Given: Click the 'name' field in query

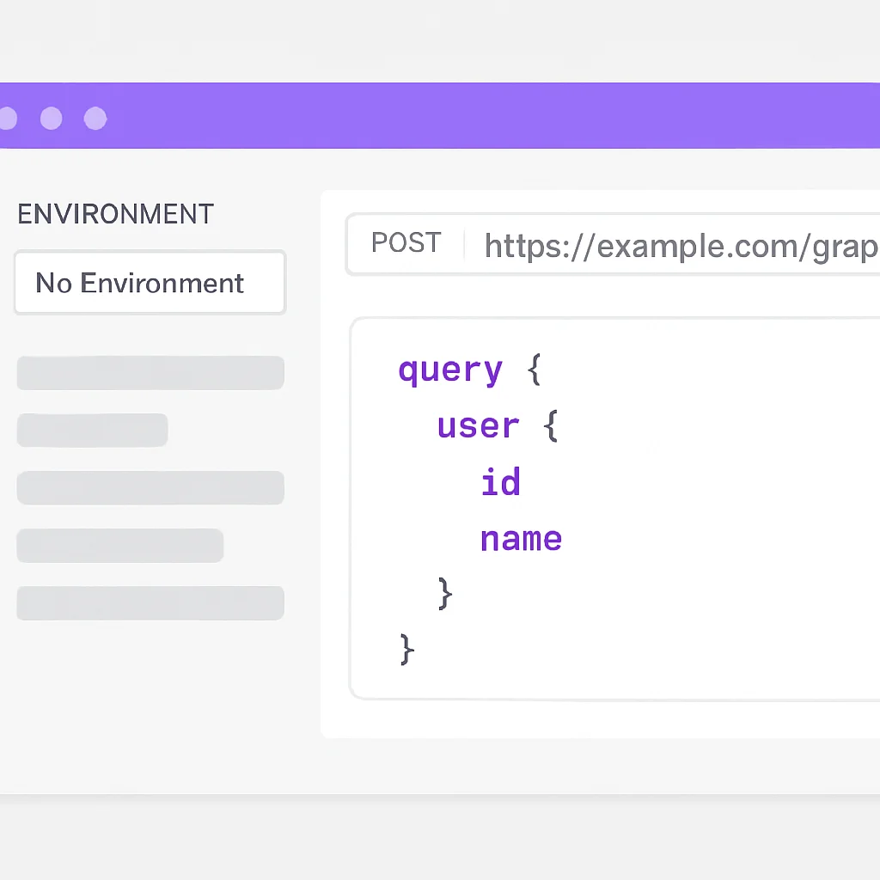Looking at the screenshot, I should (521, 540).
